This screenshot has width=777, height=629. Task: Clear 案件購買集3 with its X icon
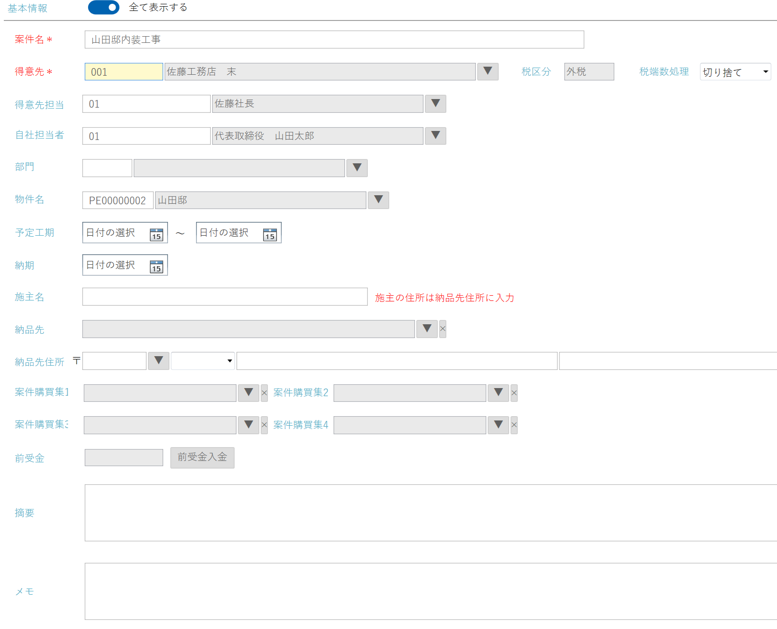click(264, 425)
